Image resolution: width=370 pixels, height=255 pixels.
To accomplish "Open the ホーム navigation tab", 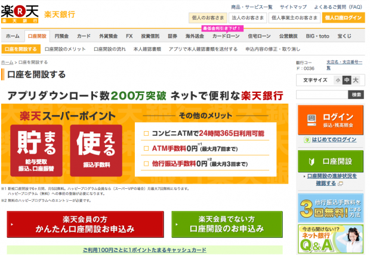I will 13,36.
